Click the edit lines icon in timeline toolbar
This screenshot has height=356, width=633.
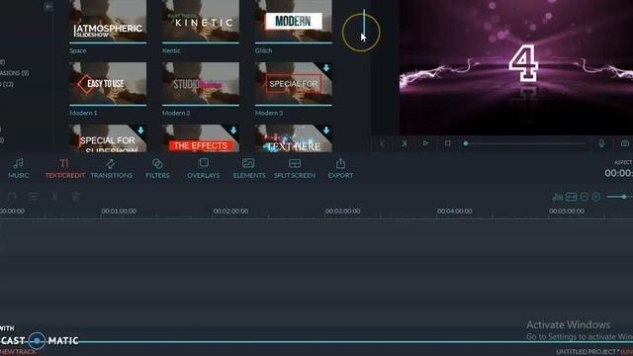pyautogui.click(x=33, y=197)
